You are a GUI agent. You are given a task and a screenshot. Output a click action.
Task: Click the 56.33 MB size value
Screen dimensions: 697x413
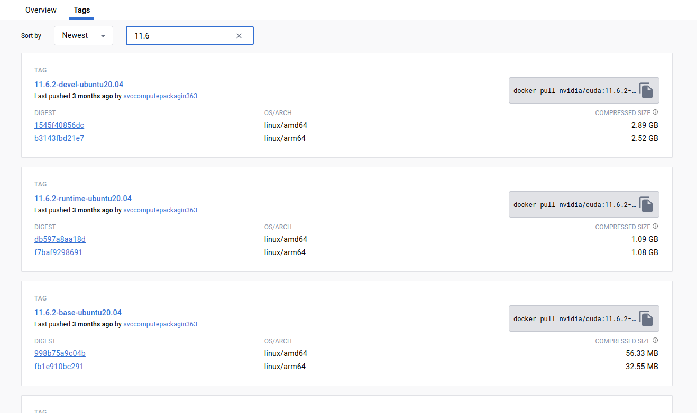pyautogui.click(x=642, y=353)
